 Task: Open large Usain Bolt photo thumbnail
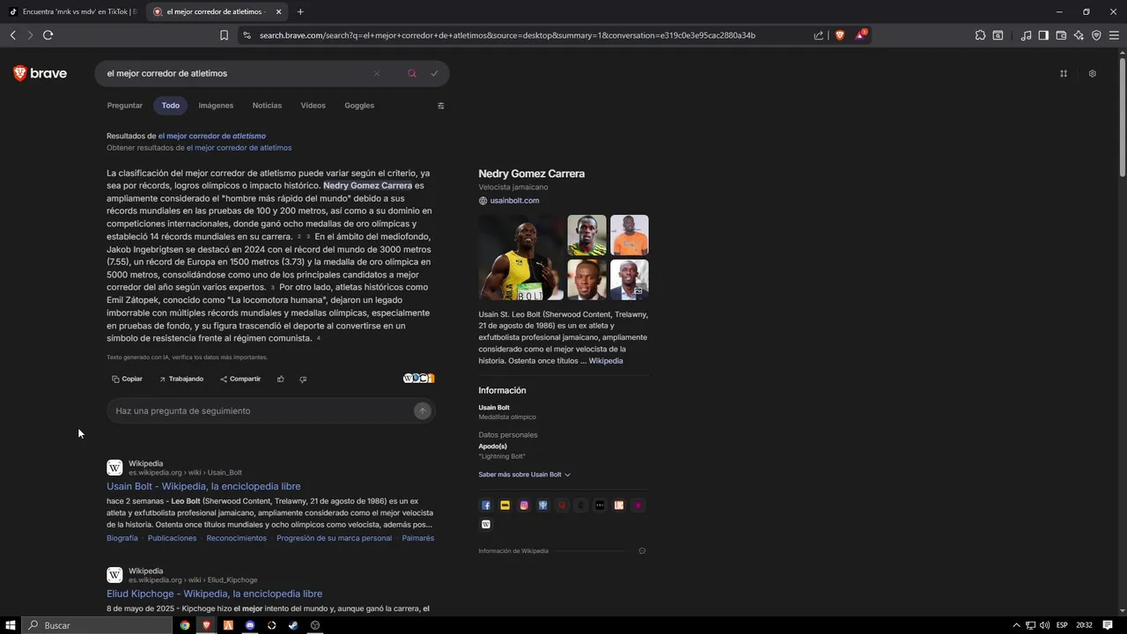click(x=521, y=257)
